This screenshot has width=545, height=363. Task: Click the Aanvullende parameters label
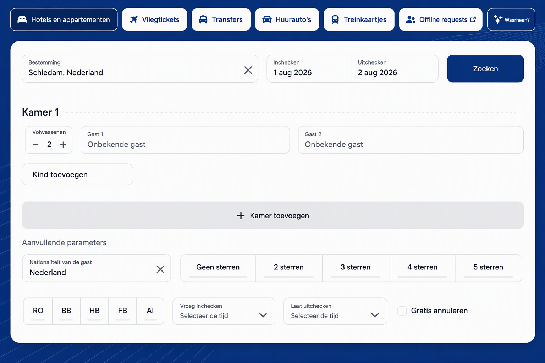tap(64, 242)
